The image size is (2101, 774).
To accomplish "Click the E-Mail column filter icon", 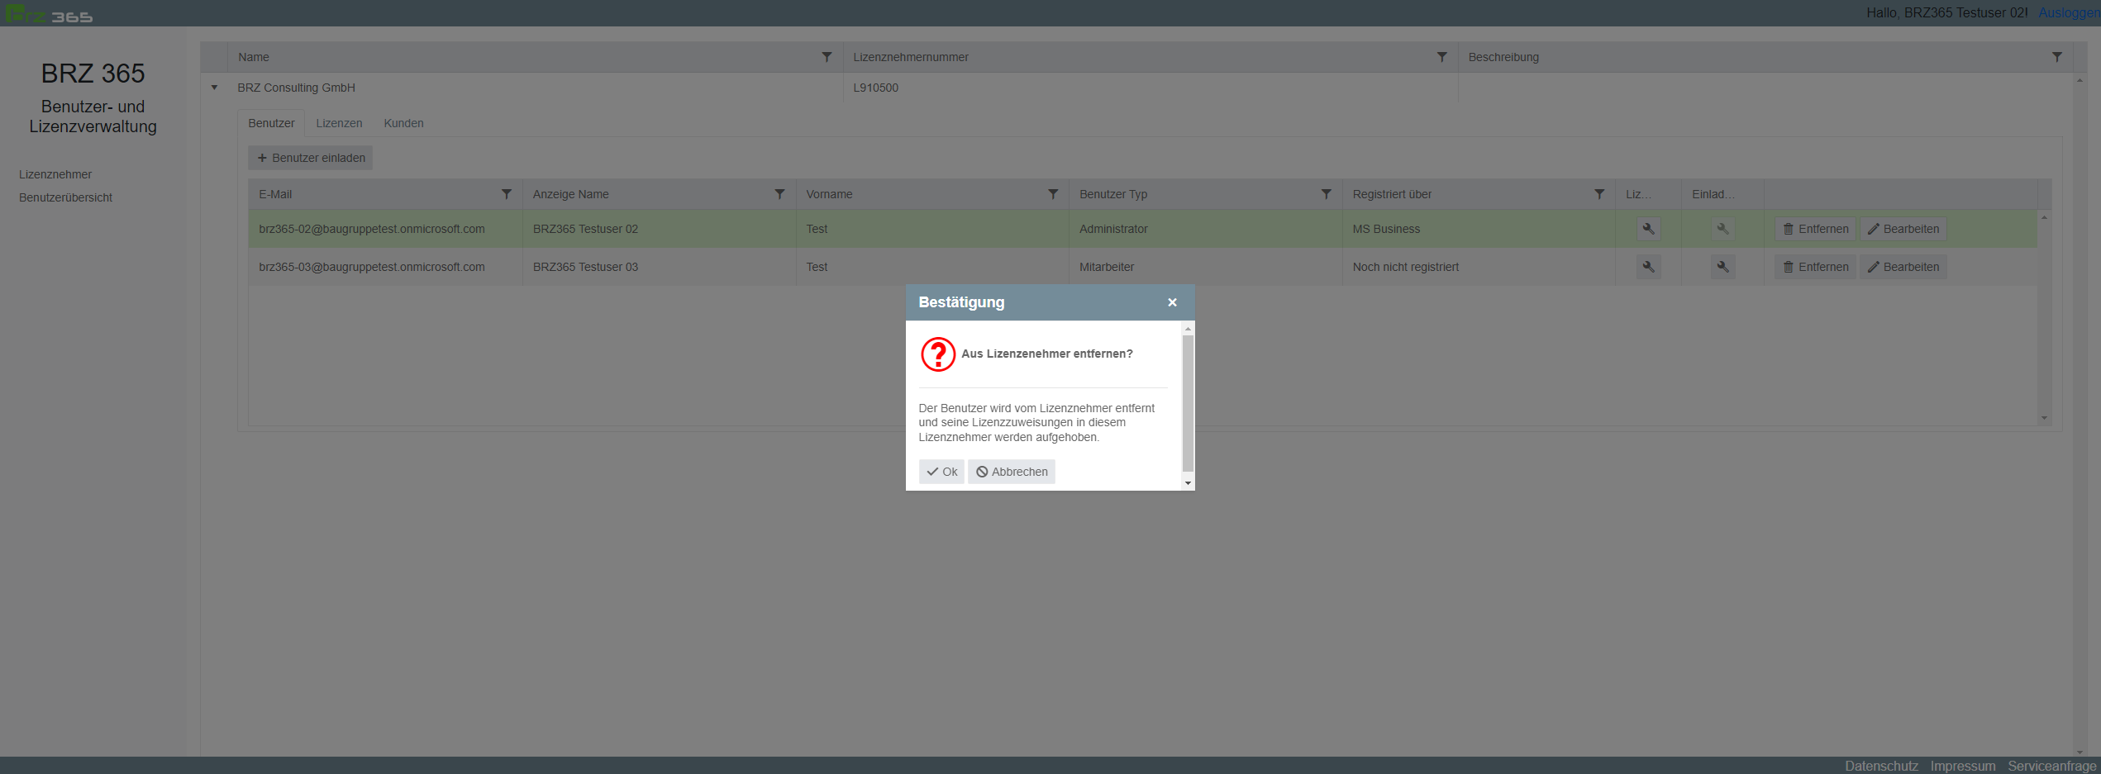I will [506, 194].
